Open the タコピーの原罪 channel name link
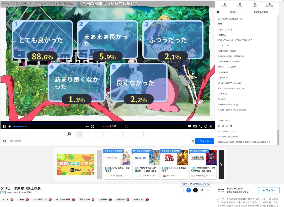Screen dimensions: 284x207 [x=235, y=189]
